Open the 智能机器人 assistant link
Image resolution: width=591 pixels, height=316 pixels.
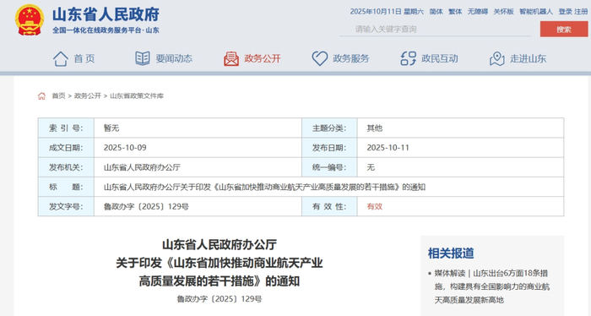point(536,12)
